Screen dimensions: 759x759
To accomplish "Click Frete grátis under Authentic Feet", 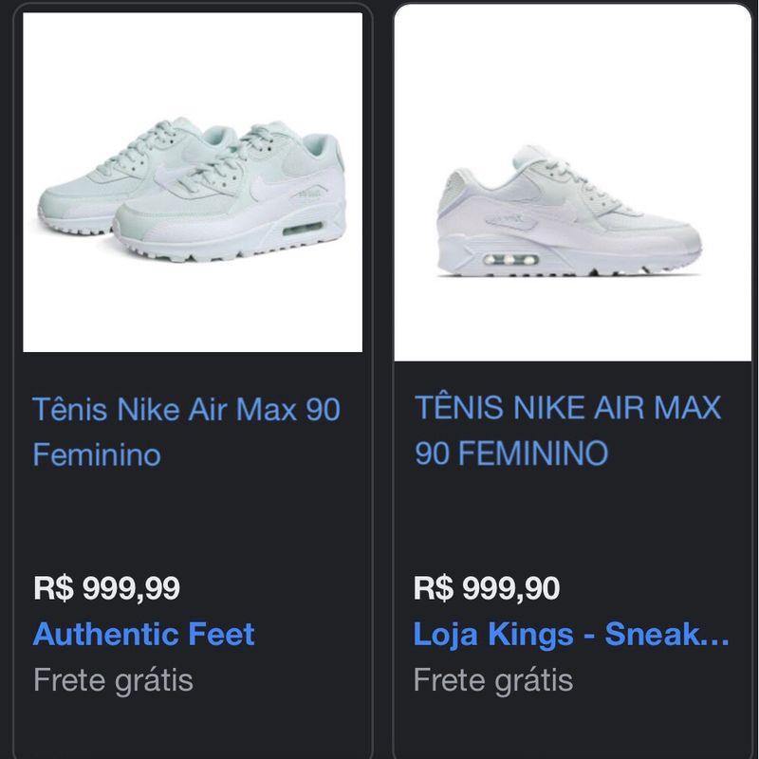I will coord(113,680).
